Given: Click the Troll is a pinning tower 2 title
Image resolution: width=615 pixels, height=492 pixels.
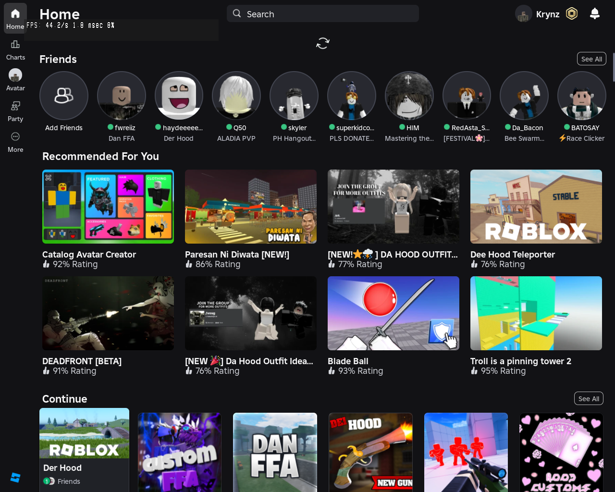Looking at the screenshot, I should [521, 361].
